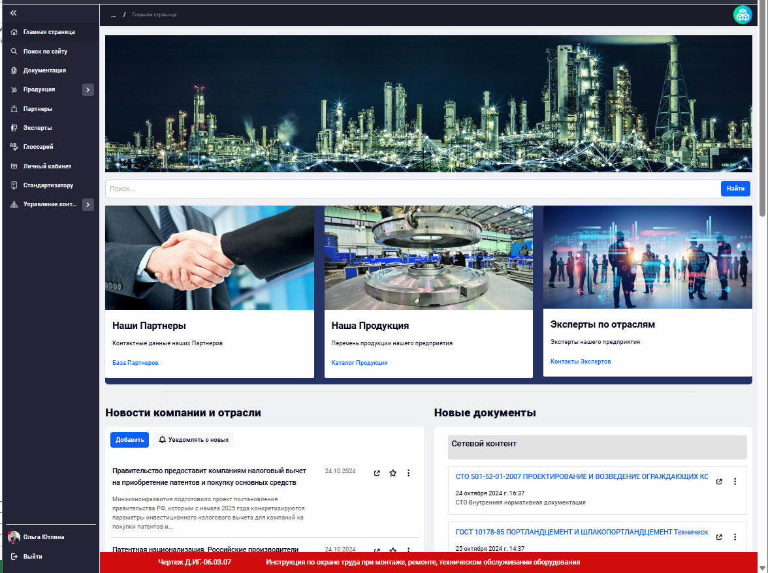The width and height of the screenshot is (768, 573).
Task: Click the Сетевой контент section header
Action: click(597, 447)
